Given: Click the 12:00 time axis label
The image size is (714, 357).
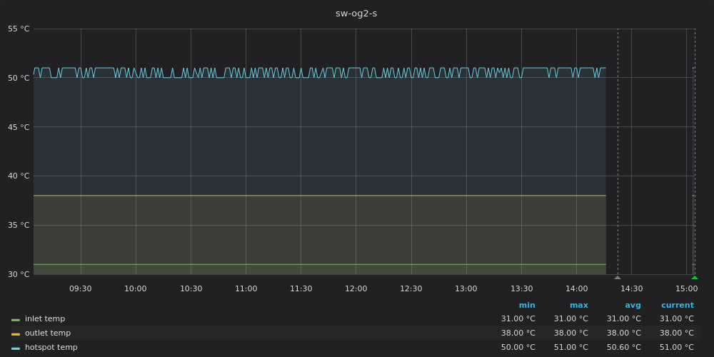Looking at the screenshot, I should (x=356, y=289).
